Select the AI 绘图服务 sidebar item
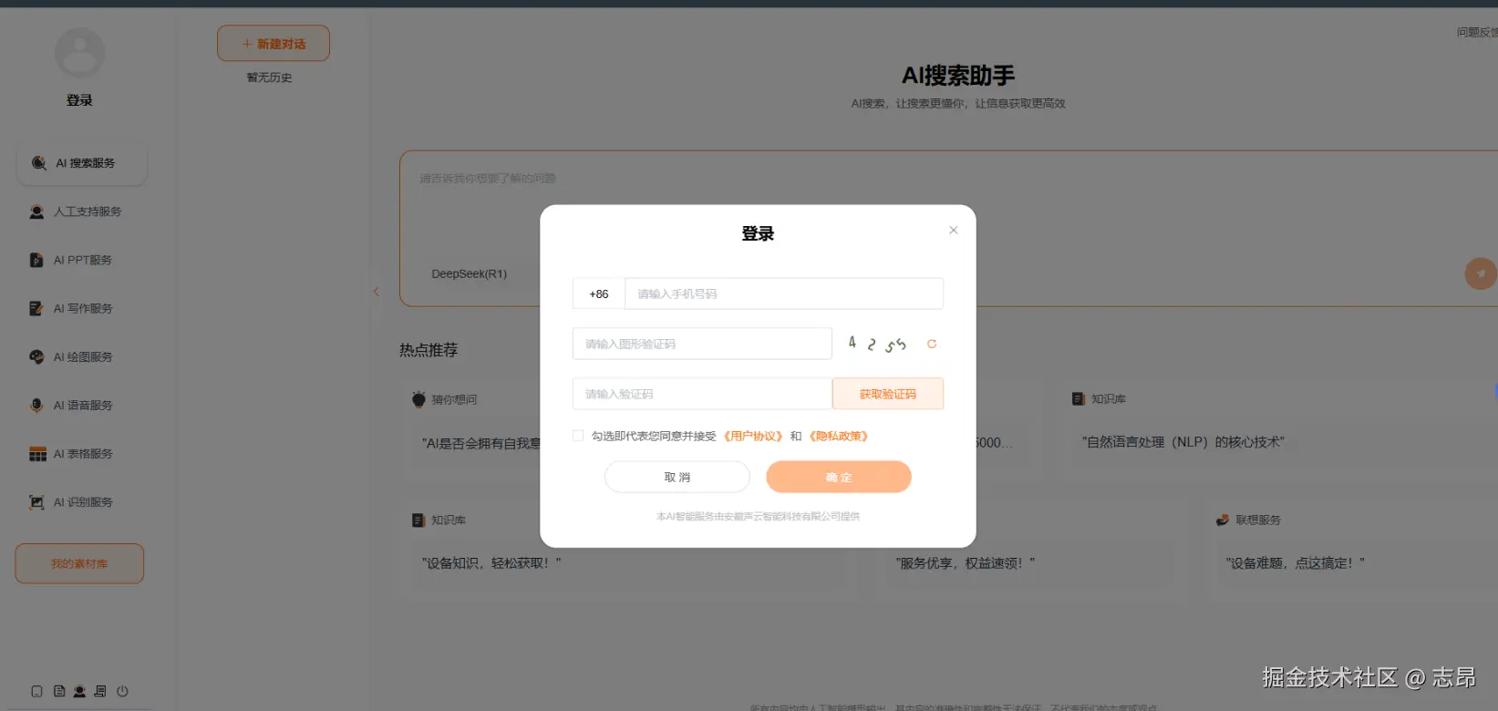 [x=82, y=356]
